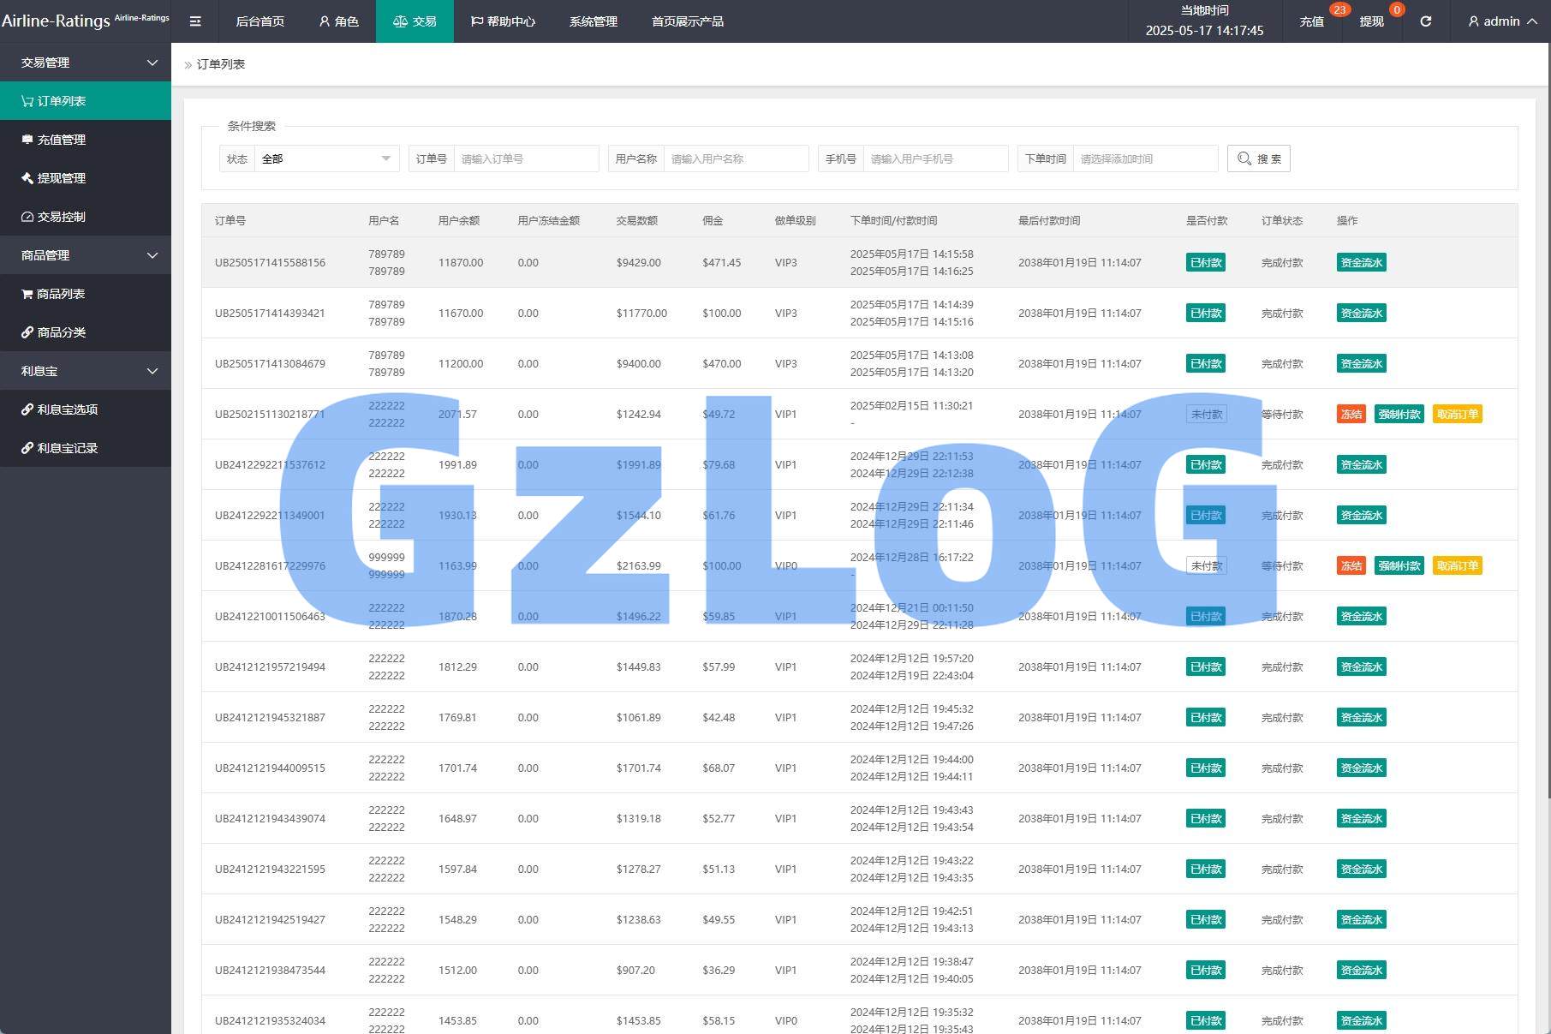
Task: Click 冻结 for order UB2502151130218771
Action: tap(1351, 415)
